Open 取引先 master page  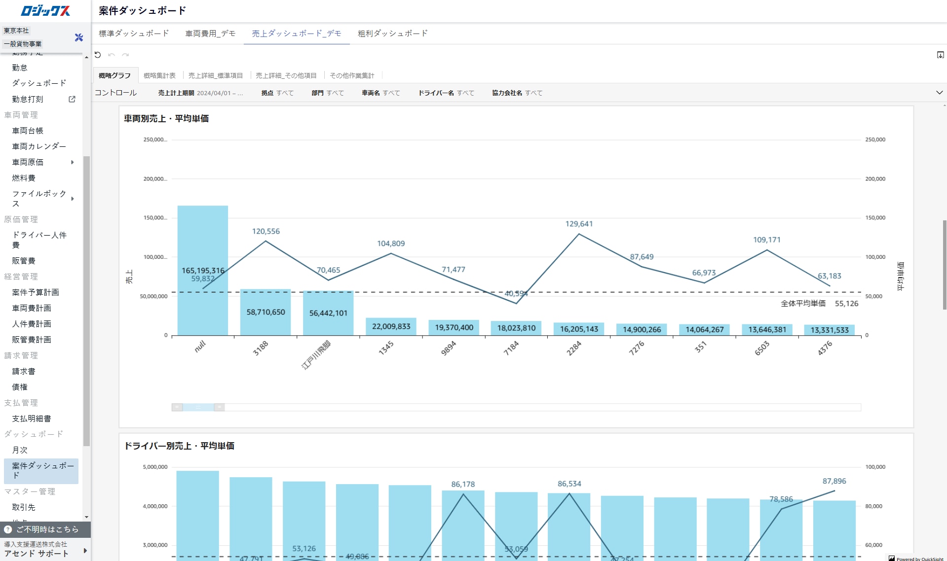[x=24, y=507]
